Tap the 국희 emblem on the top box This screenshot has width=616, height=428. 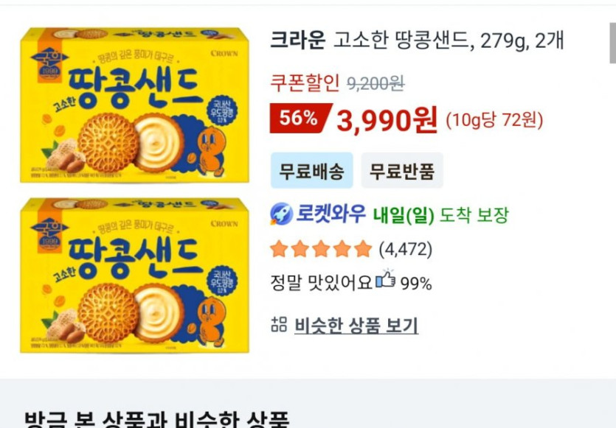click(49, 59)
